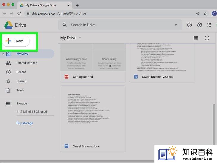Show details info panel icon
This screenshot has height=163, width=217.
point(207,38)
